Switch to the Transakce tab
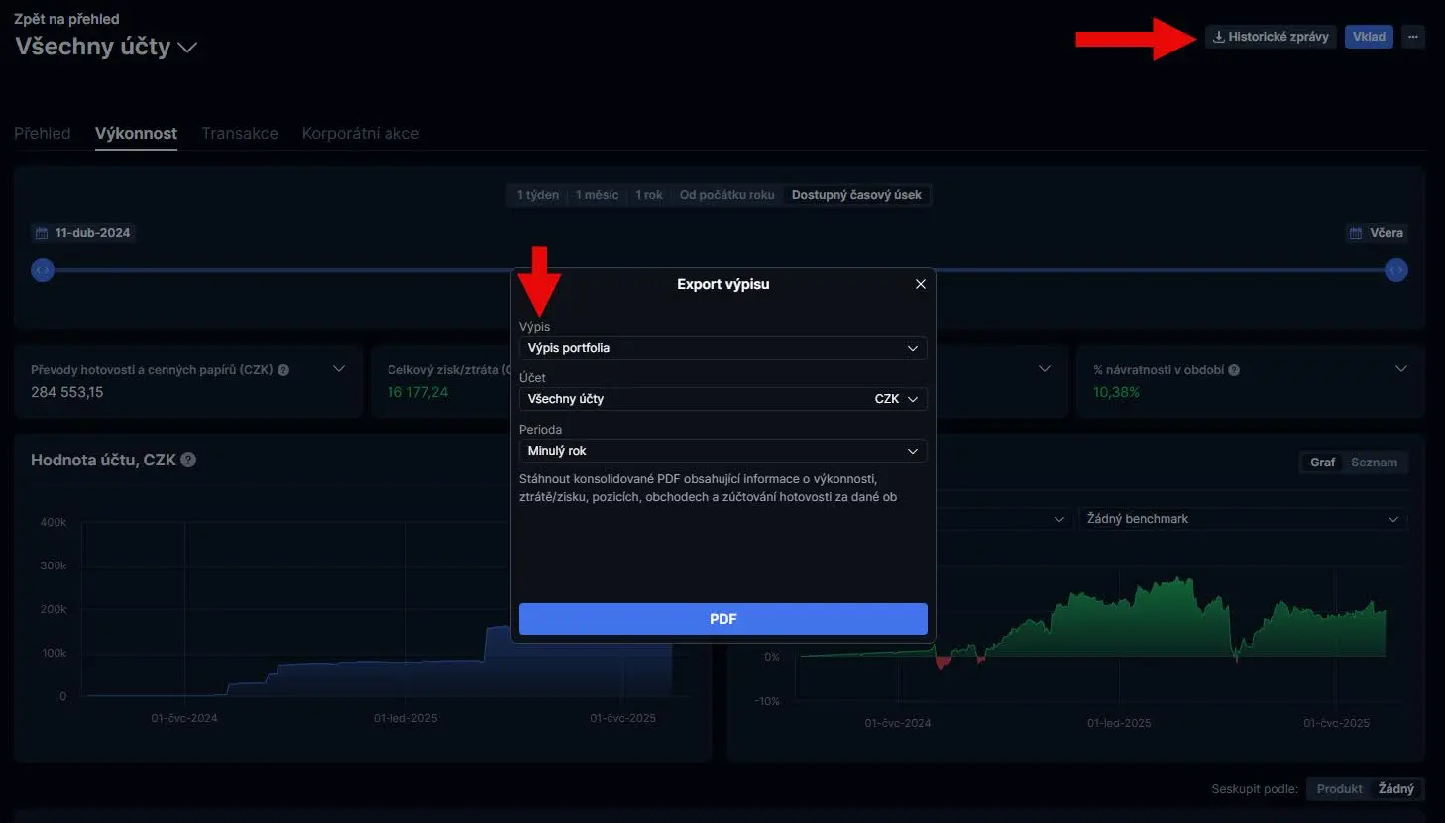 [x=240, y=133]
